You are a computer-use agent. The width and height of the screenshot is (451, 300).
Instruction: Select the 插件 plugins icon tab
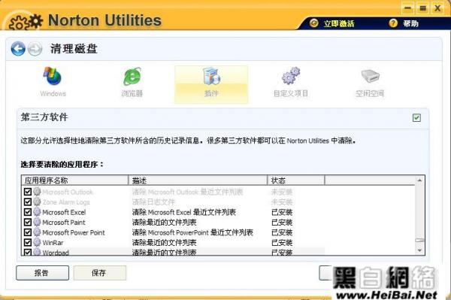(211, 77)
